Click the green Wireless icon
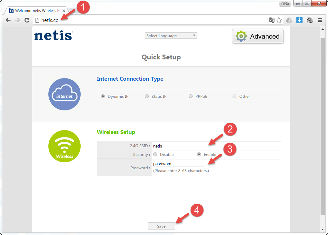The height and width of the screenshot is (235, 328). click(65, 146)
